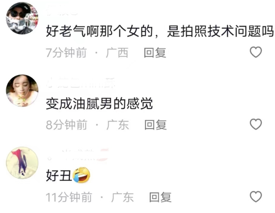Like the 变成油腻男的感觉 comment
The width and height of the screenshot is (275, 213).
[x=256, y=124]
